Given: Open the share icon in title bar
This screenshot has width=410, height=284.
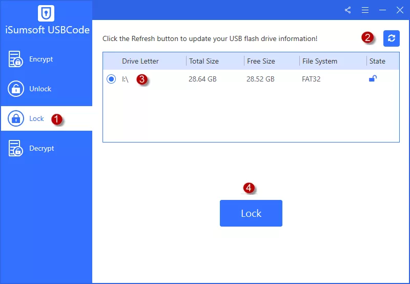Looking at the screenshot, I should point(347,10).
